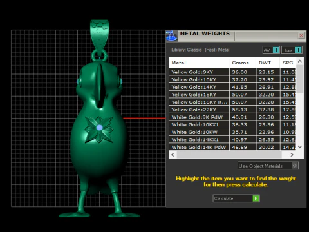The height and width of the screenshot is (232, 309).
Task: Select the Yellow Gold:14KY row
Action: [x=232, y=87]
